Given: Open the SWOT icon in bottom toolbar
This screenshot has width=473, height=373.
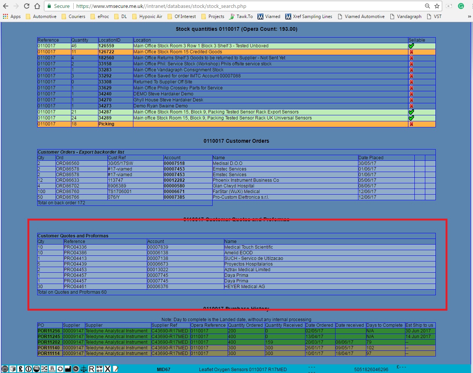Looking at the screenshot, I should click(x=100, y=369).
